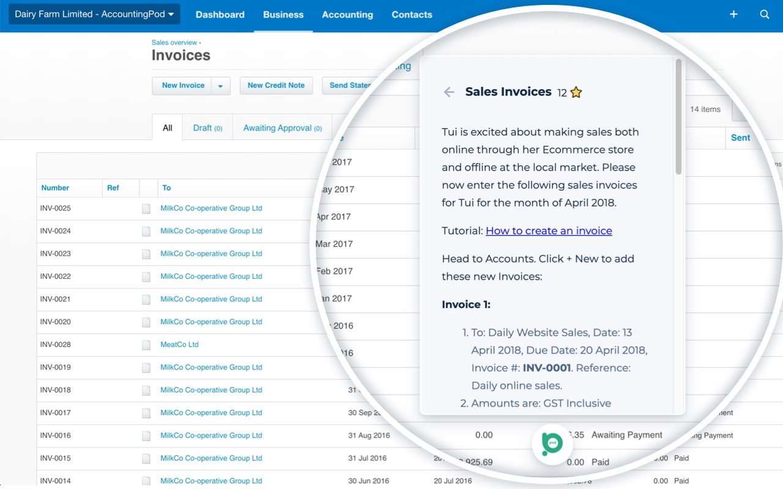The width and height of the screenshot is (783, 489).
Task: Open the file icon for INV-0015
Action: (x=146, y=458)
